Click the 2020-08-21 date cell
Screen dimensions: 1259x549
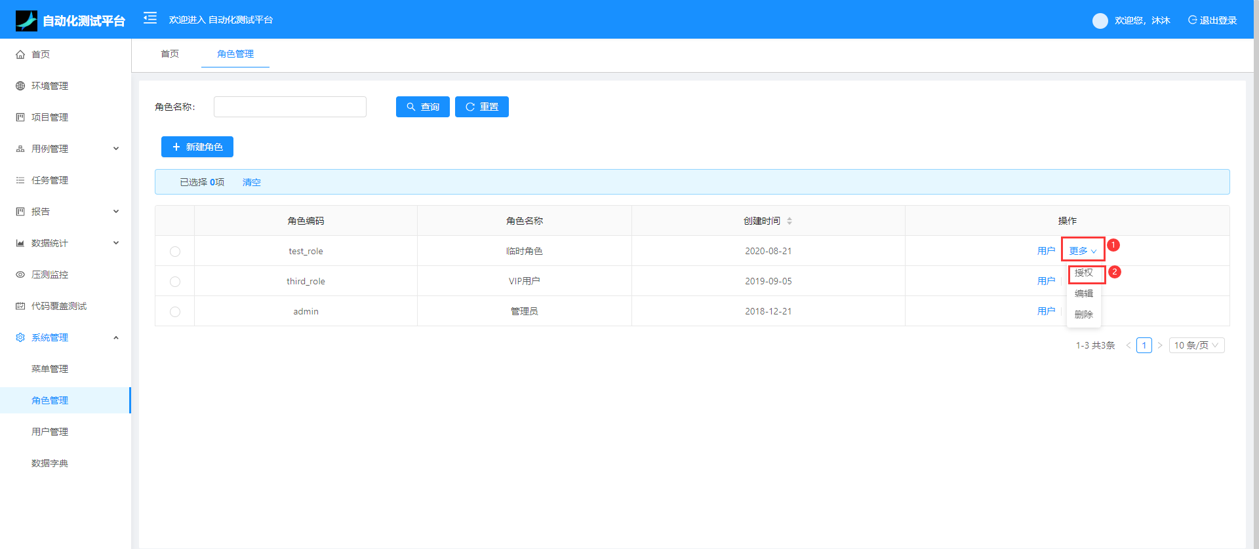click(x=769, y=251)
